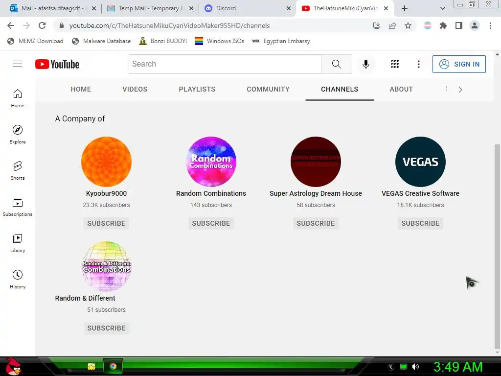Screen dimensions: 501x376
Task: Open History in the sidebar
Action: click(x=18, y=280)
